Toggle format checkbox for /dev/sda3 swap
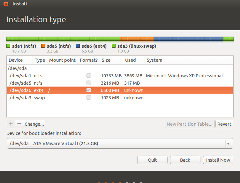Screen dimensions: 240x183 click(x=89, y=98)
